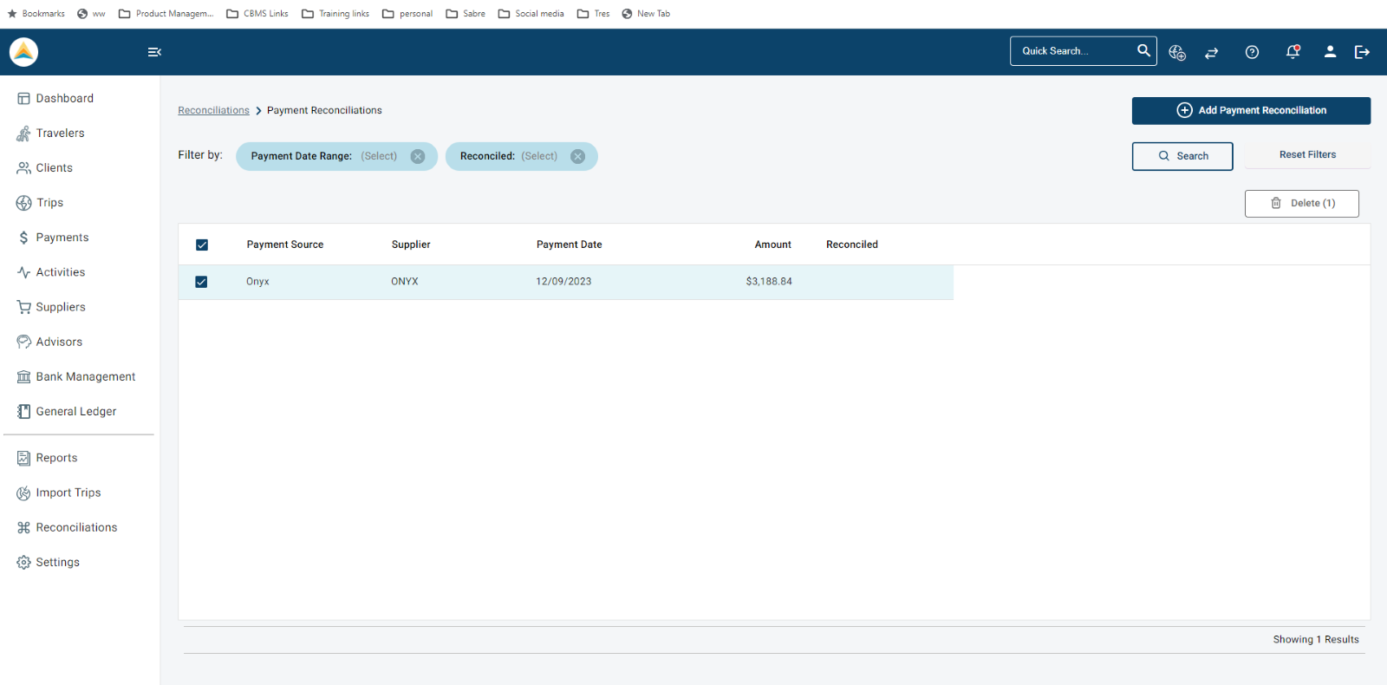
Task: Clear the Payment Date Range filter
Action: (418, 156)
